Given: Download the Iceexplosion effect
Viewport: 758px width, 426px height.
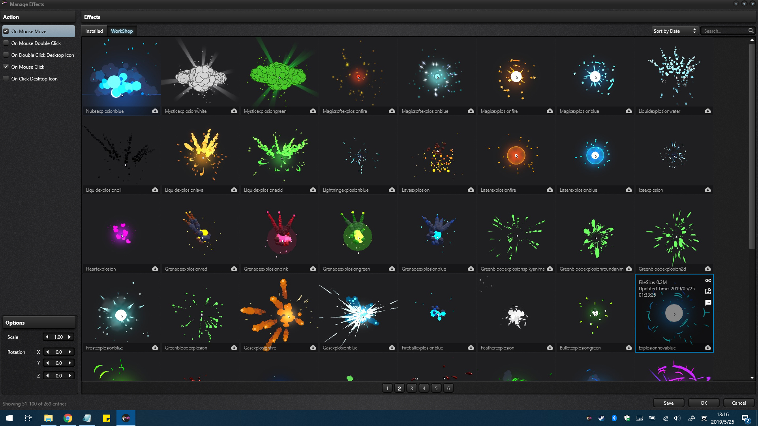Looking at the screenshot, I should [x=707, y=190].
